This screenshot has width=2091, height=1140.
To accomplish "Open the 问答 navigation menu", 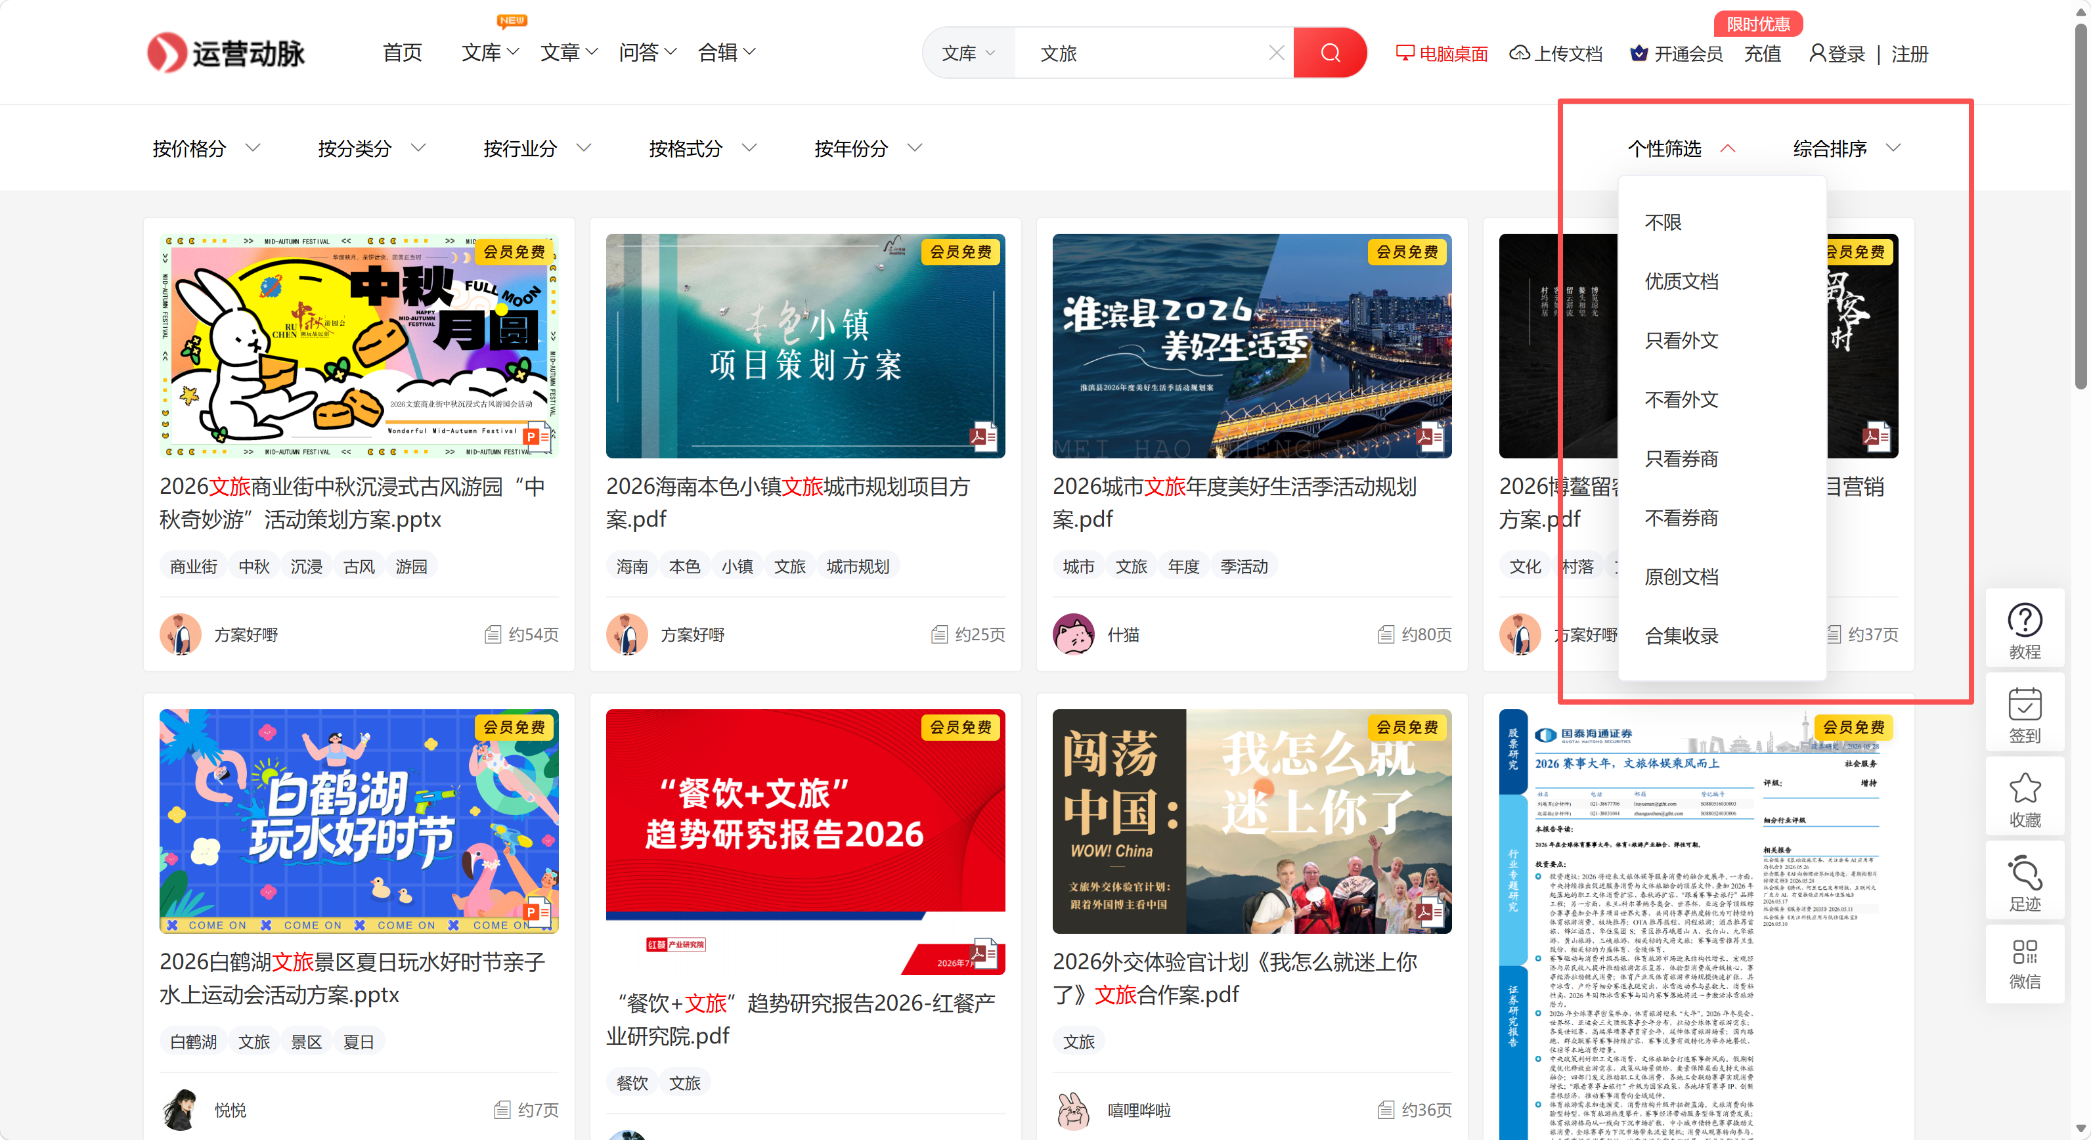I will (x=648, y=53).
